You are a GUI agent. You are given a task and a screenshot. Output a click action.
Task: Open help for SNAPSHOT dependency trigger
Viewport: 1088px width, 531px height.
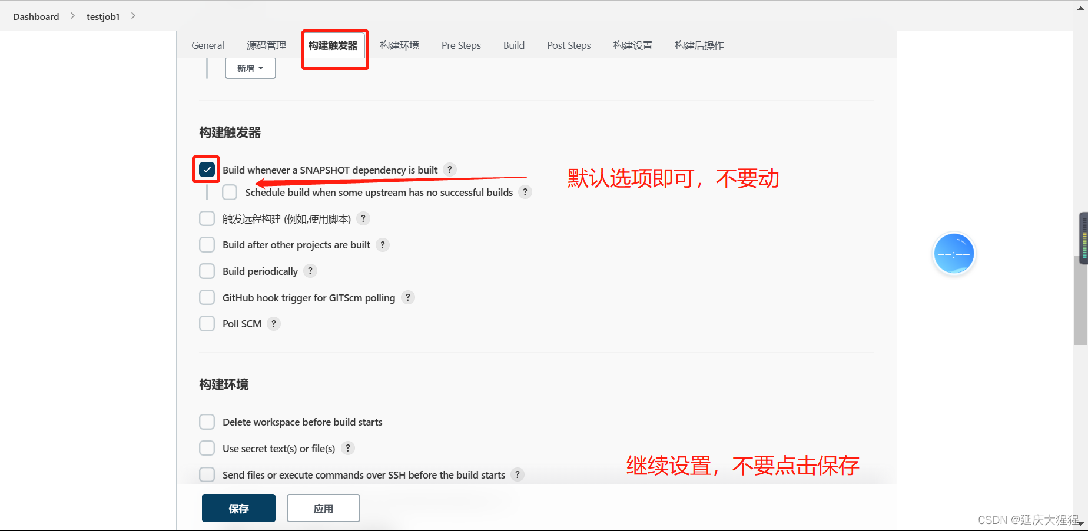pyautogui.click(x=450, y=169)
